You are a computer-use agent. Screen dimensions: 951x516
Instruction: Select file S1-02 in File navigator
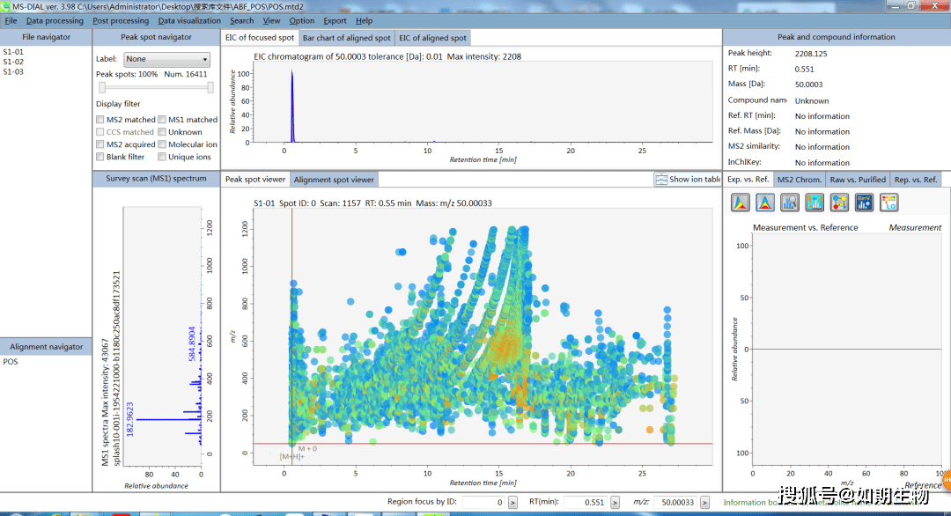13,62
